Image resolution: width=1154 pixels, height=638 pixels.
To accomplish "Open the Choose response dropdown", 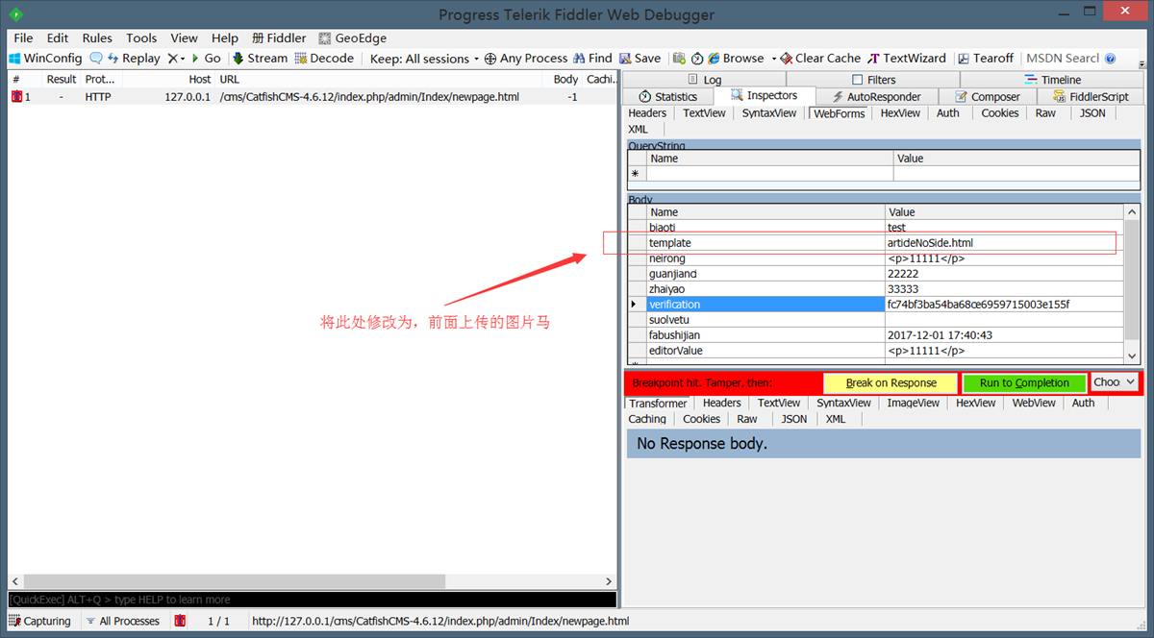I will [1115, 382].
